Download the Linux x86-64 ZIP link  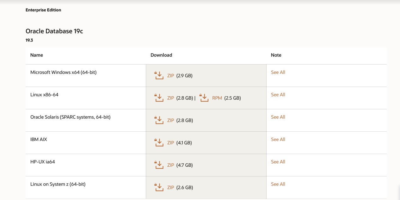171,98
